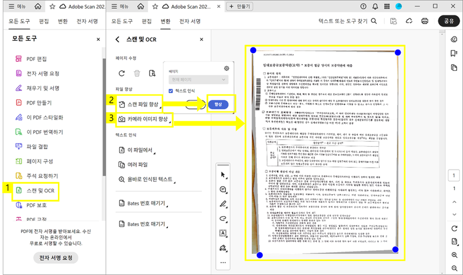Open profile avatar in title bar
Viewport: 463px width, 275px height.
tap(399, 6)
